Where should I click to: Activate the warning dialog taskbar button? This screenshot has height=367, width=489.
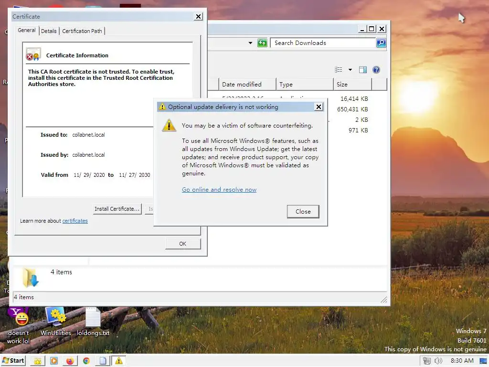[x=119, y=361]
